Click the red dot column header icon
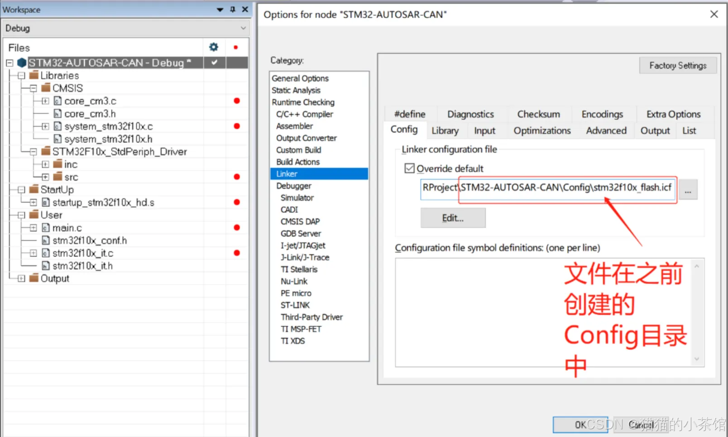Image resolution: width=728 pixels, height=437 pixels. [235, 47]
